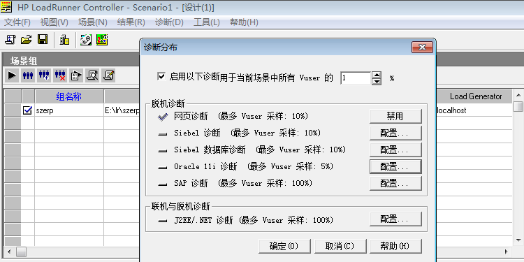
Task: Decrease Vuser percentage with the down arrow
Action: (377, 82)
